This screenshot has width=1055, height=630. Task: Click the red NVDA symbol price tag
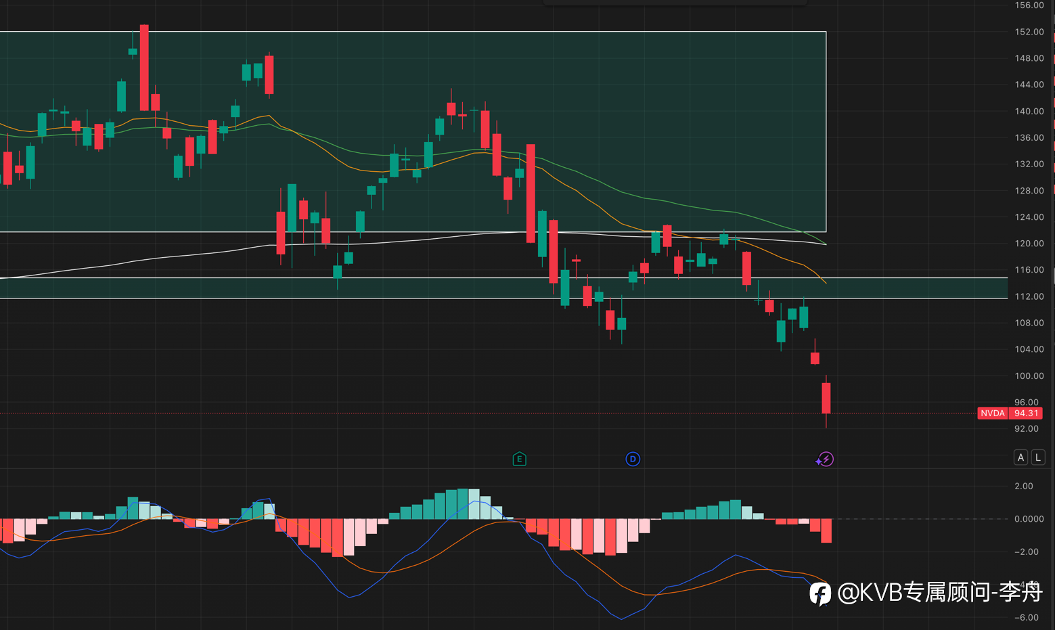pyautogui.click(x=993, y=413)
